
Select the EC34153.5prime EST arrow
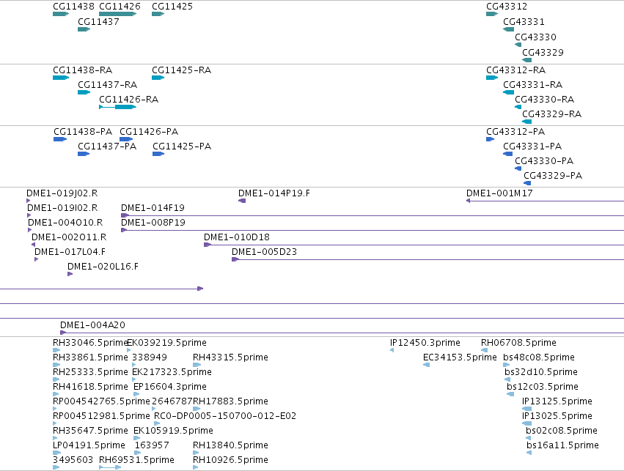pos(426,365)
